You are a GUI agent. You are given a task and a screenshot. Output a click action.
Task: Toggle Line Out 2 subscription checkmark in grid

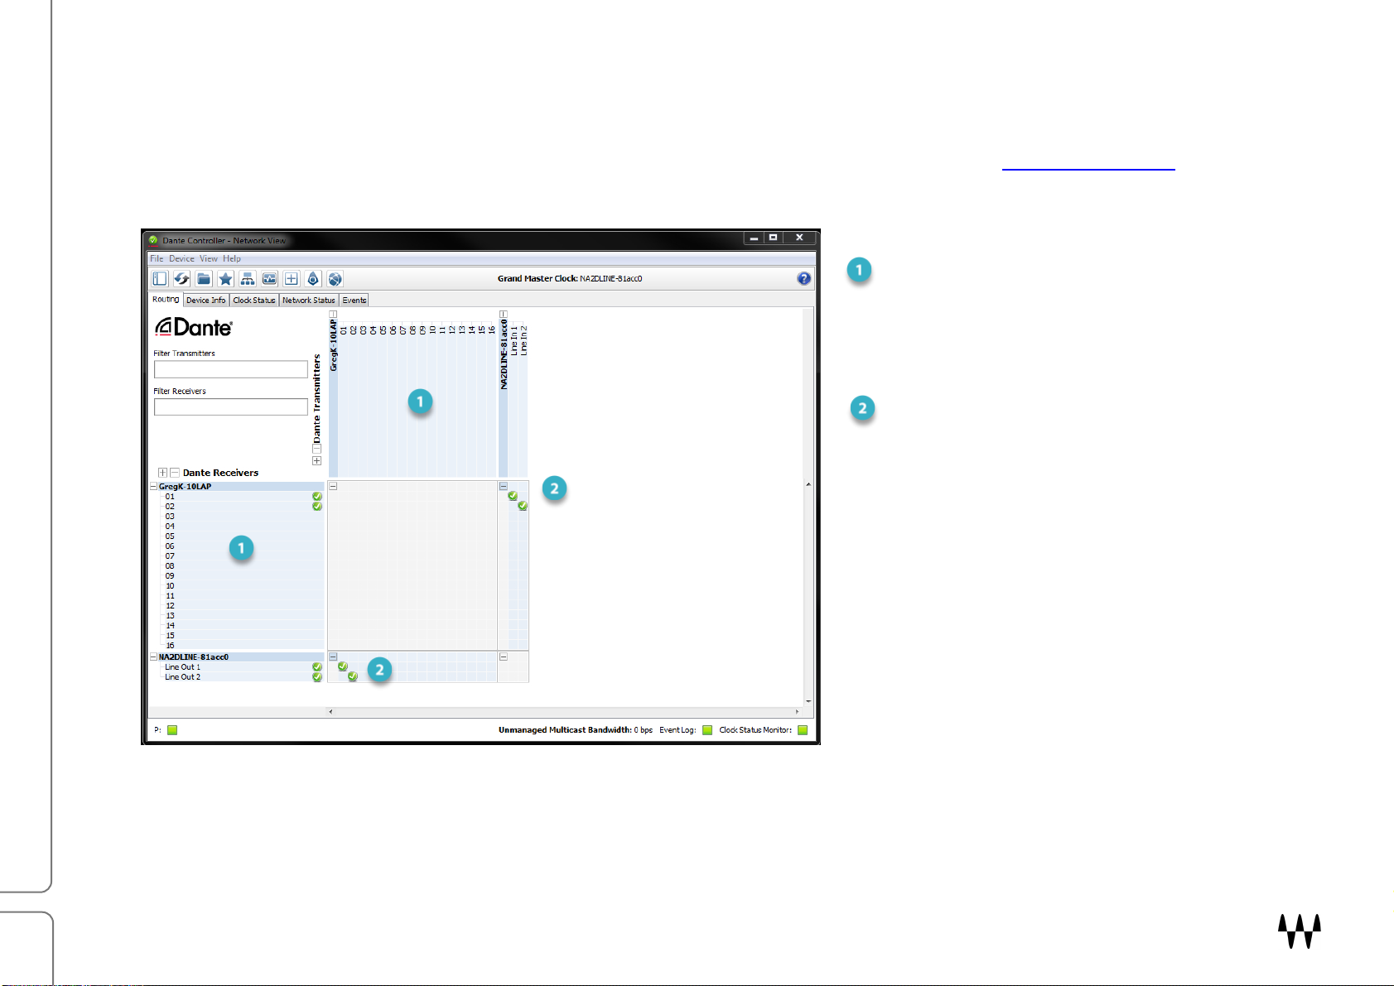click(353, 676)
